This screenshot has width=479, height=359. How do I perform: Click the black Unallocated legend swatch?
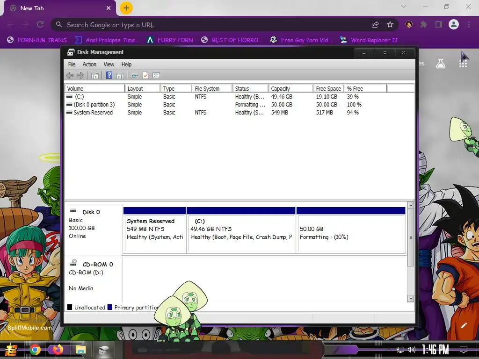[x=70, y=307]
